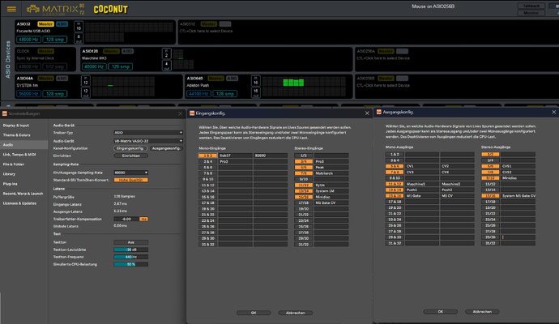Select the Link, Tempo & MIDI tab

[x=19, y=155]
